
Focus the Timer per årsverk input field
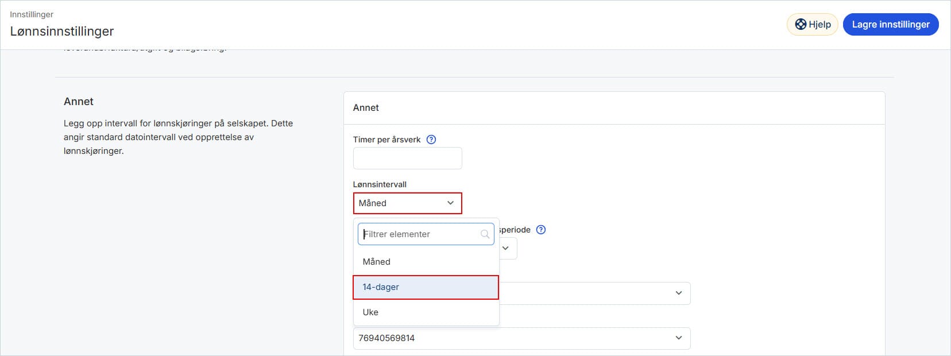click(407, 158)
